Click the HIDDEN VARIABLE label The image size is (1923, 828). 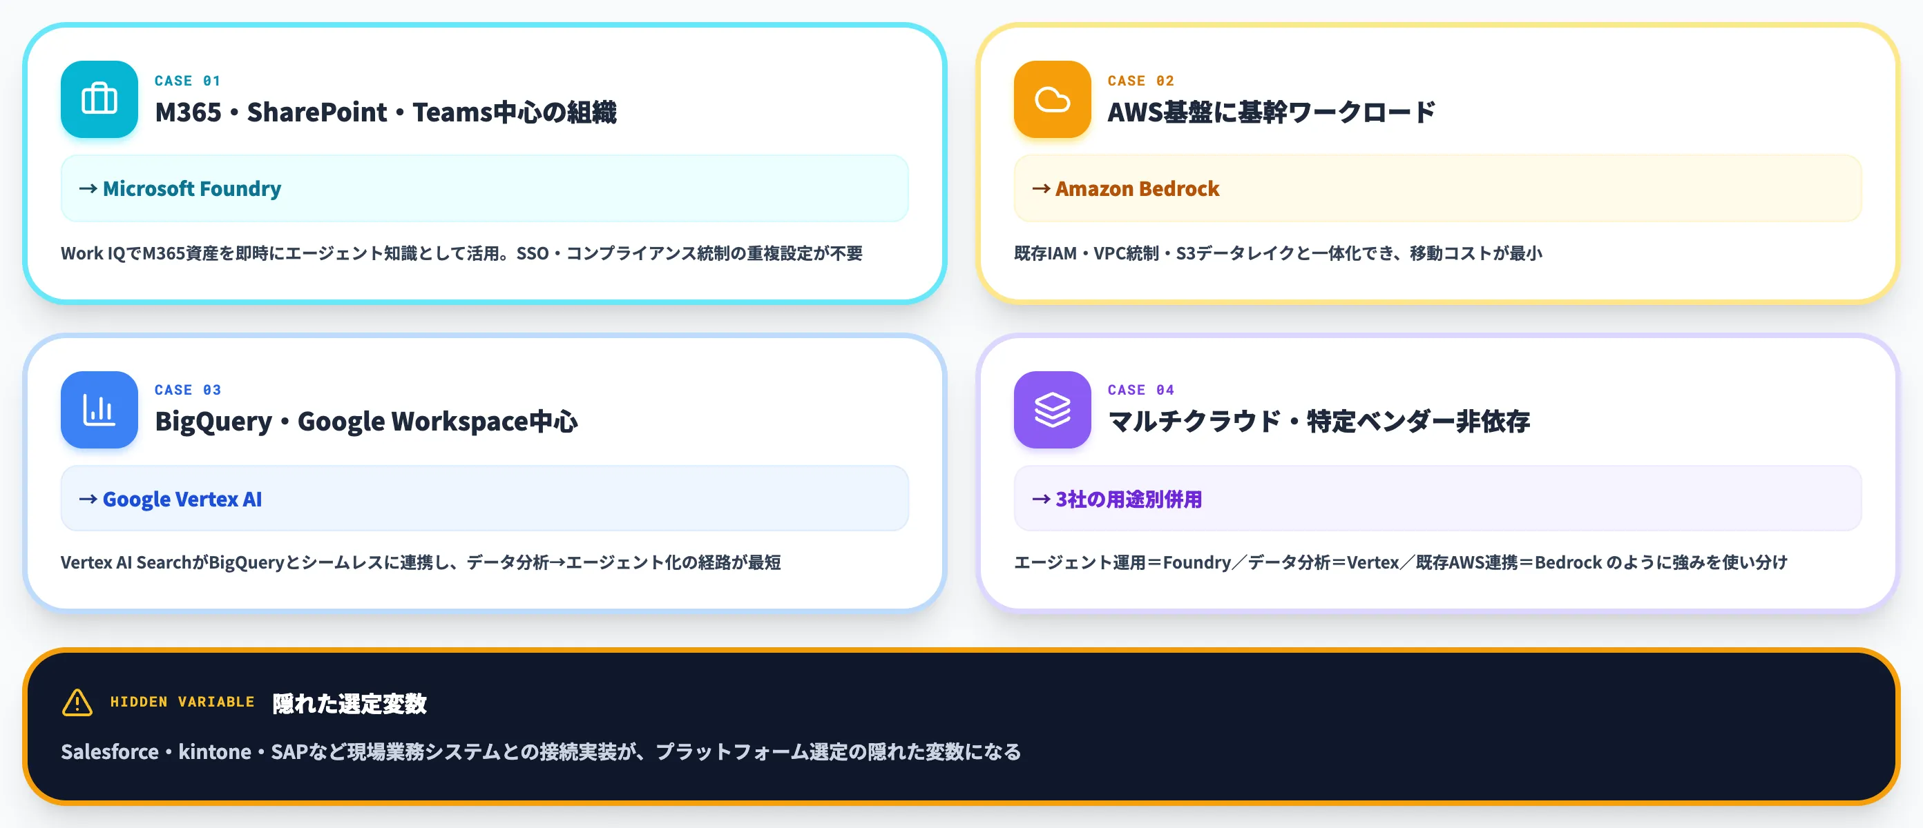coord(182,702)
